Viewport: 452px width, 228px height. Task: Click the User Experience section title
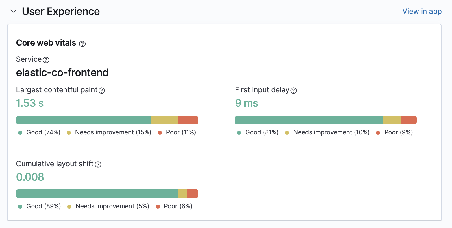coord(61,11)
